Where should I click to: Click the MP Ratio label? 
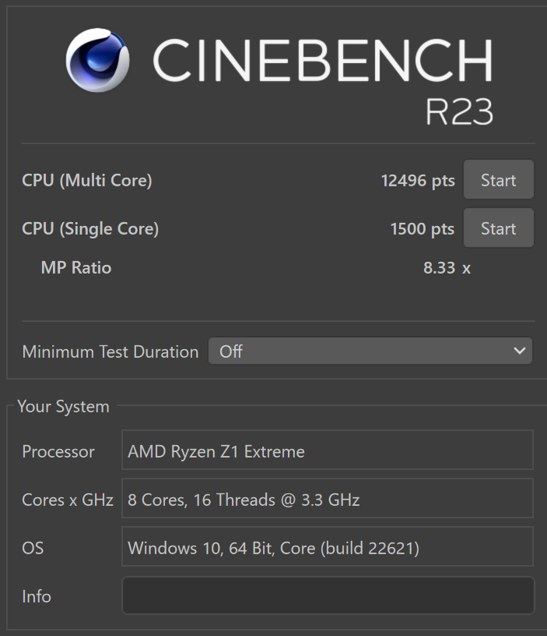pos(76,267)
